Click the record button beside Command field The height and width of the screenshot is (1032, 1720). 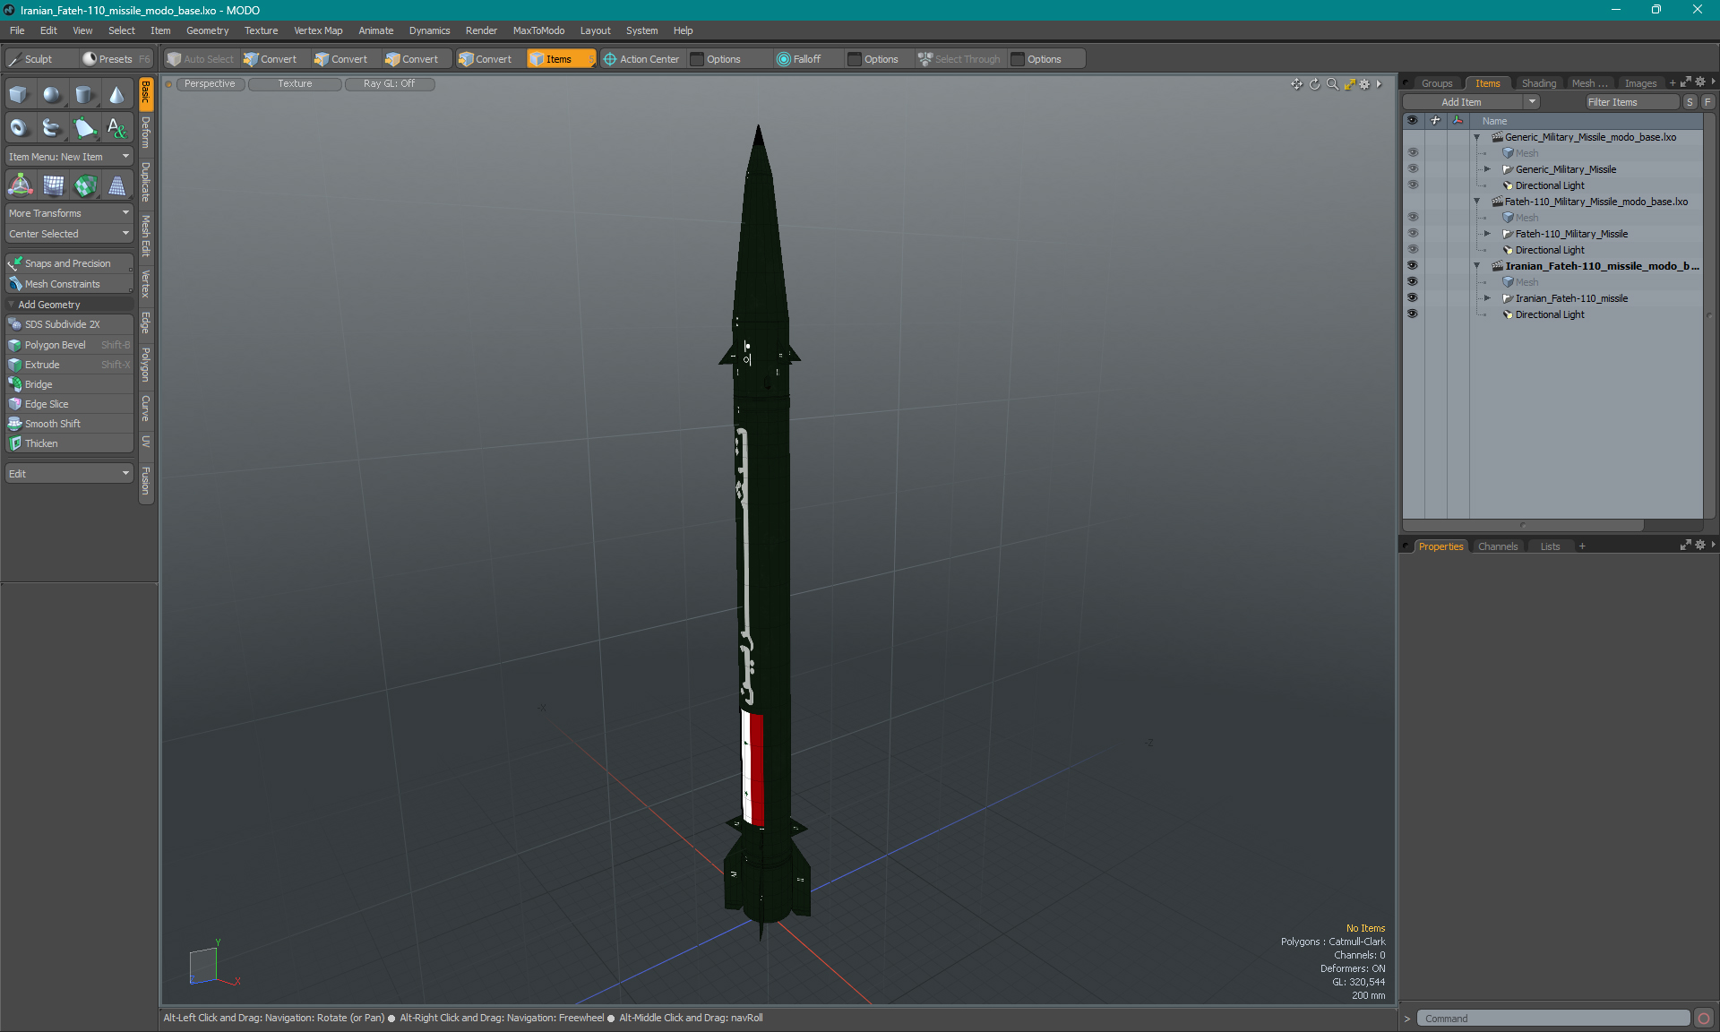click(1703, 1019)
